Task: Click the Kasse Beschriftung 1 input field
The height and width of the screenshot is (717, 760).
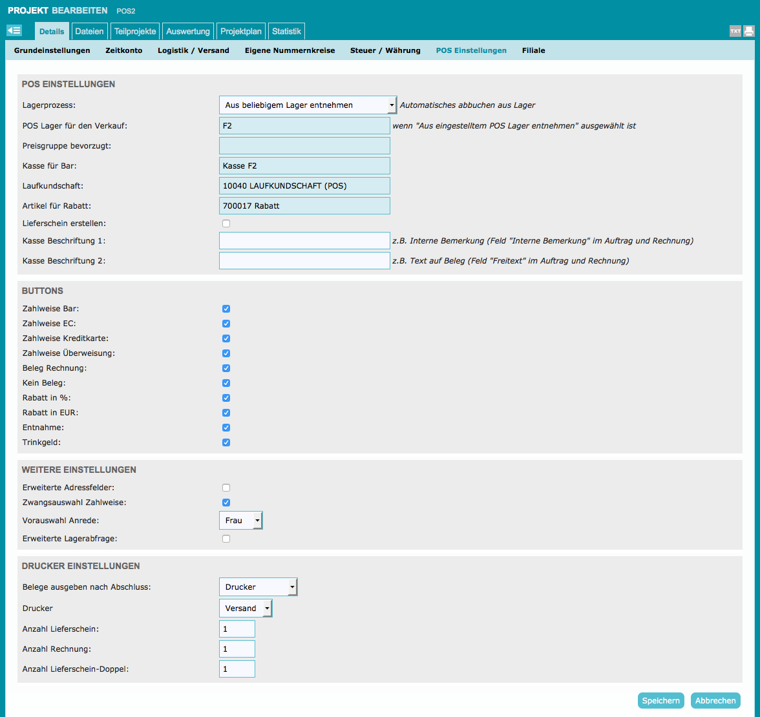Action: pyautogui.click(x=304, y=241)
